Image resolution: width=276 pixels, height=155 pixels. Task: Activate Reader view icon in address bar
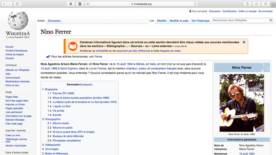88,4
